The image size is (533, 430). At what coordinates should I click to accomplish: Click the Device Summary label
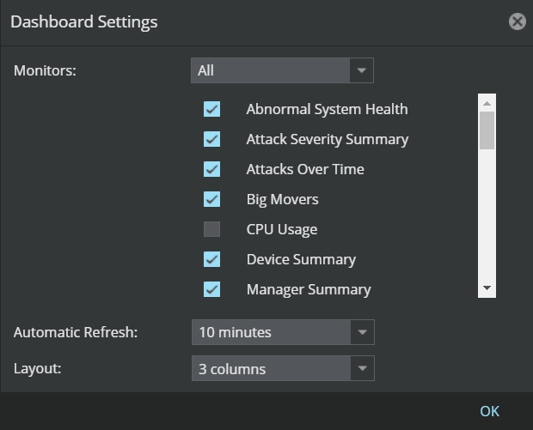301,259
